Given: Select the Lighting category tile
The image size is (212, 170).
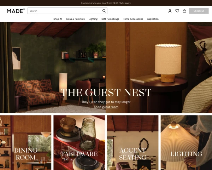Looking at the screenshot, I should (x=186, y=143).
